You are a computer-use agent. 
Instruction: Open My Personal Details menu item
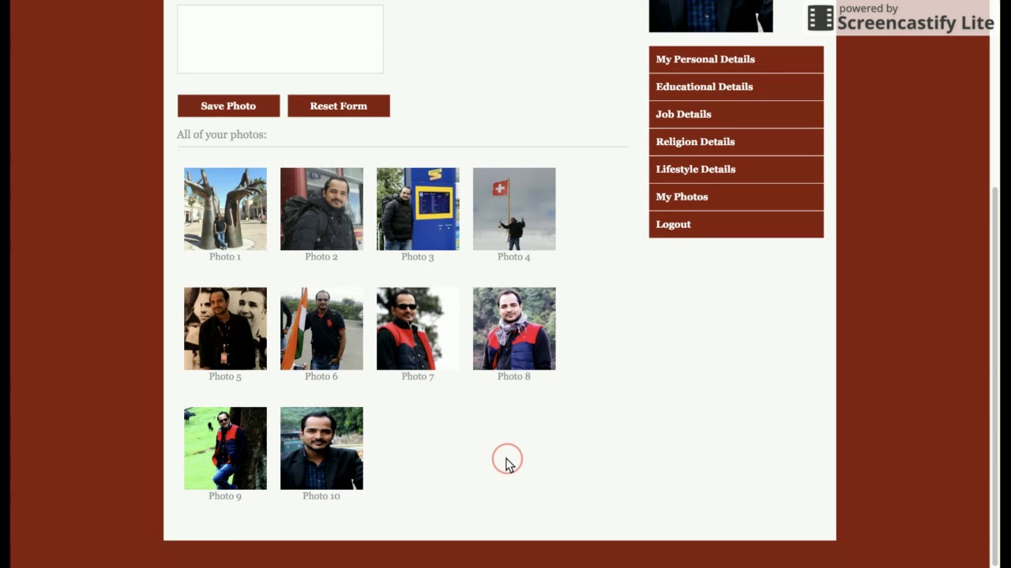pos(736,59)
